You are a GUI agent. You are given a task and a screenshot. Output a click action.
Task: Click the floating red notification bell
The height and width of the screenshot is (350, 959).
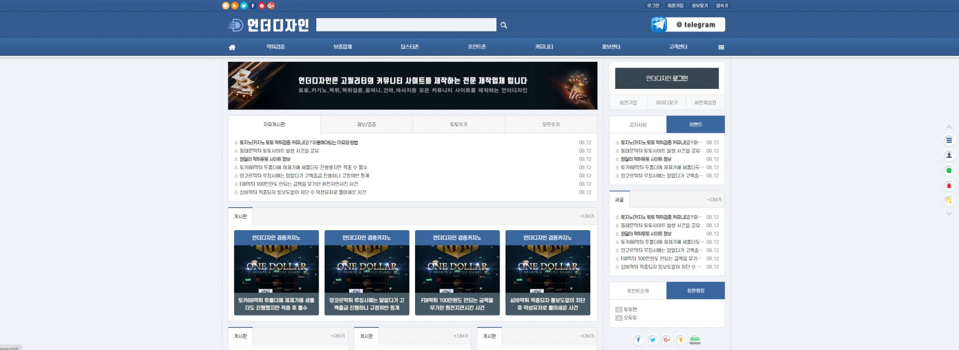pos(949,186)
